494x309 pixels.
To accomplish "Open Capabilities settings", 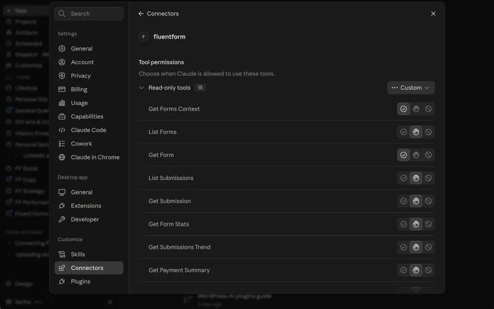I will (x=89, y=116).
